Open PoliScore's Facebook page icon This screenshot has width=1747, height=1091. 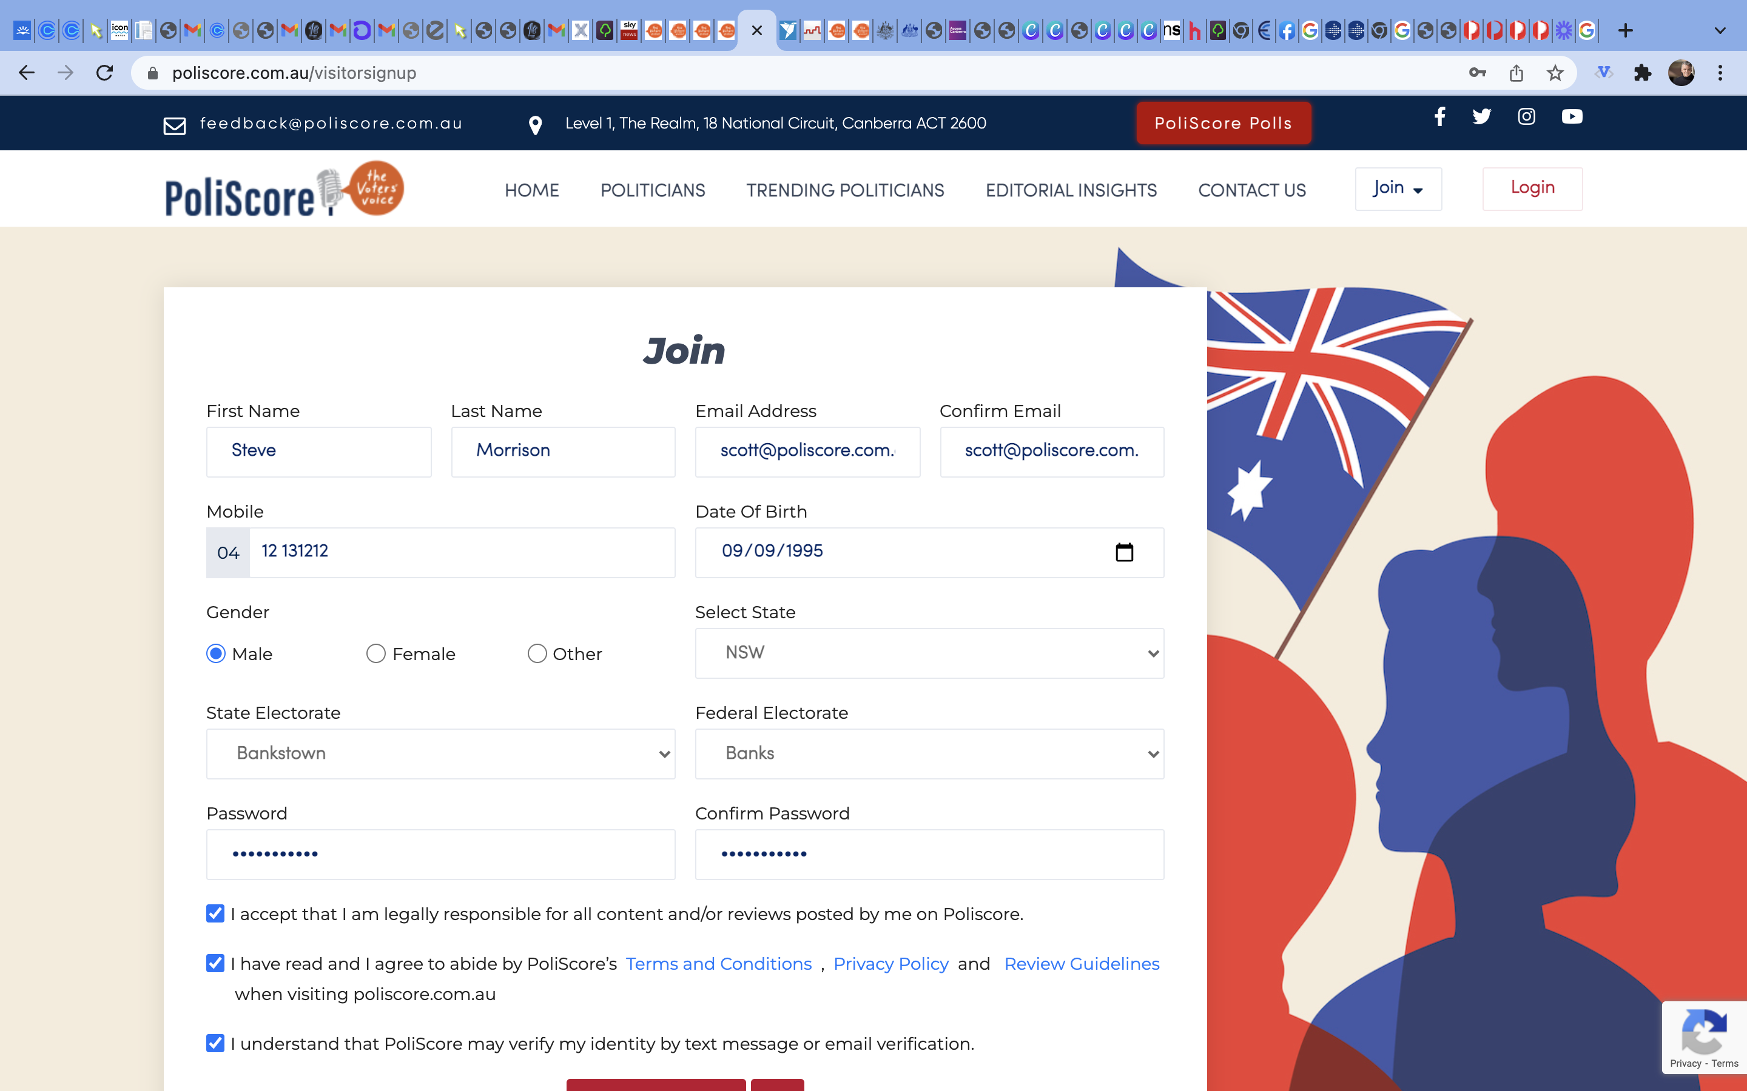pos(1439,116)
